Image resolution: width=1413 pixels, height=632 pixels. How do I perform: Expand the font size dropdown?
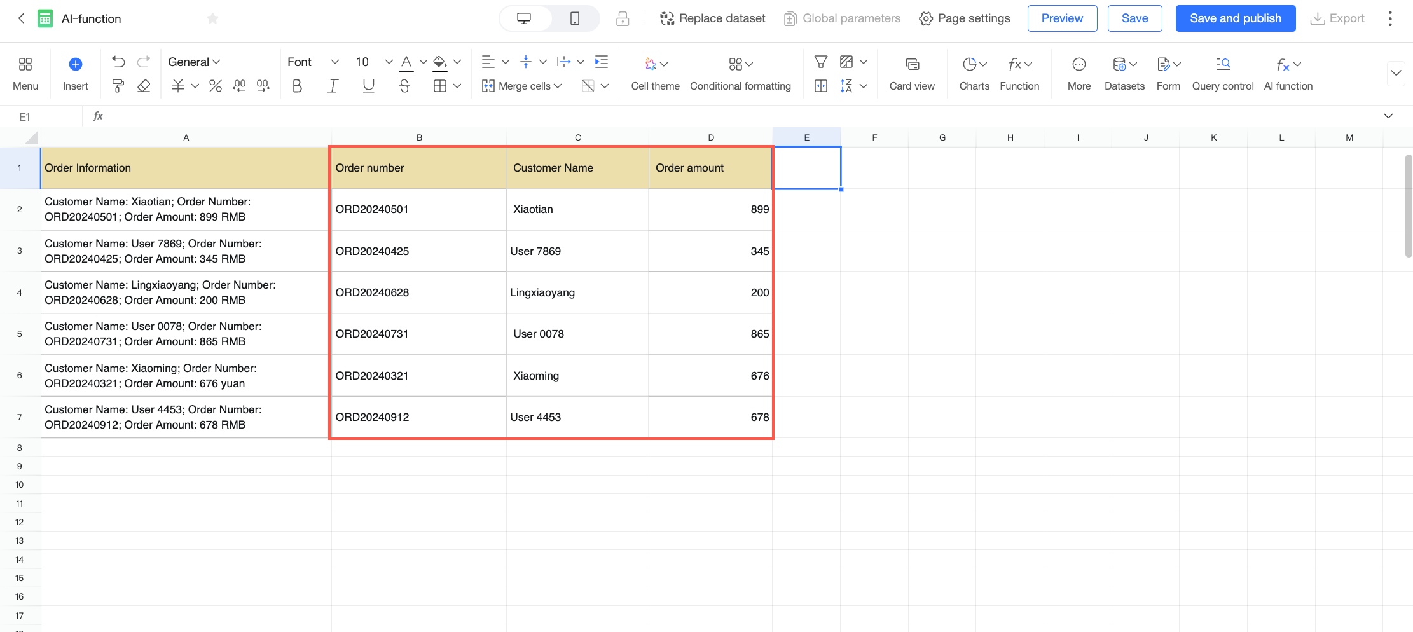point(389,62)
